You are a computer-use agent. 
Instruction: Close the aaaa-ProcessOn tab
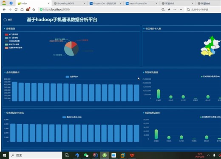pos(156,3)
